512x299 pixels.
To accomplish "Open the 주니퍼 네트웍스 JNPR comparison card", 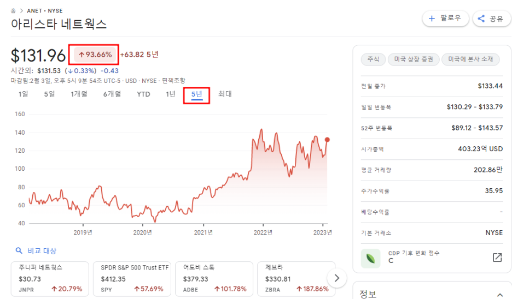I will click(50, 279).
